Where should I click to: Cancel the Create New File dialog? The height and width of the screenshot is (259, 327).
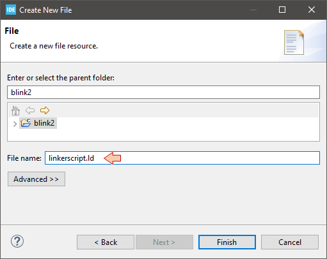pyautogui.click(x=290, y=242)
